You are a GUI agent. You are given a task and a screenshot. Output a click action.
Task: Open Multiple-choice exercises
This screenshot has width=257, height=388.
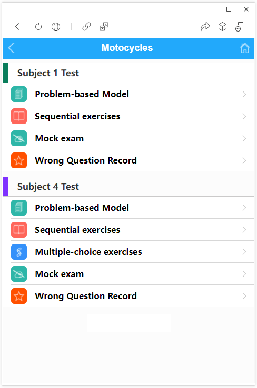point(132,252)
